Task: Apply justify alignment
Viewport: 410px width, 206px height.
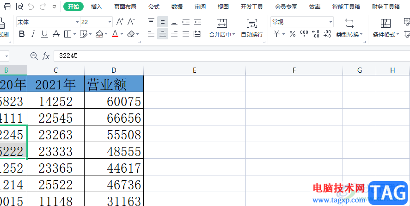Action: [186, 34]
